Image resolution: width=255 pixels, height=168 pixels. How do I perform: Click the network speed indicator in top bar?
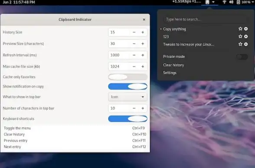tap(186, 2)
